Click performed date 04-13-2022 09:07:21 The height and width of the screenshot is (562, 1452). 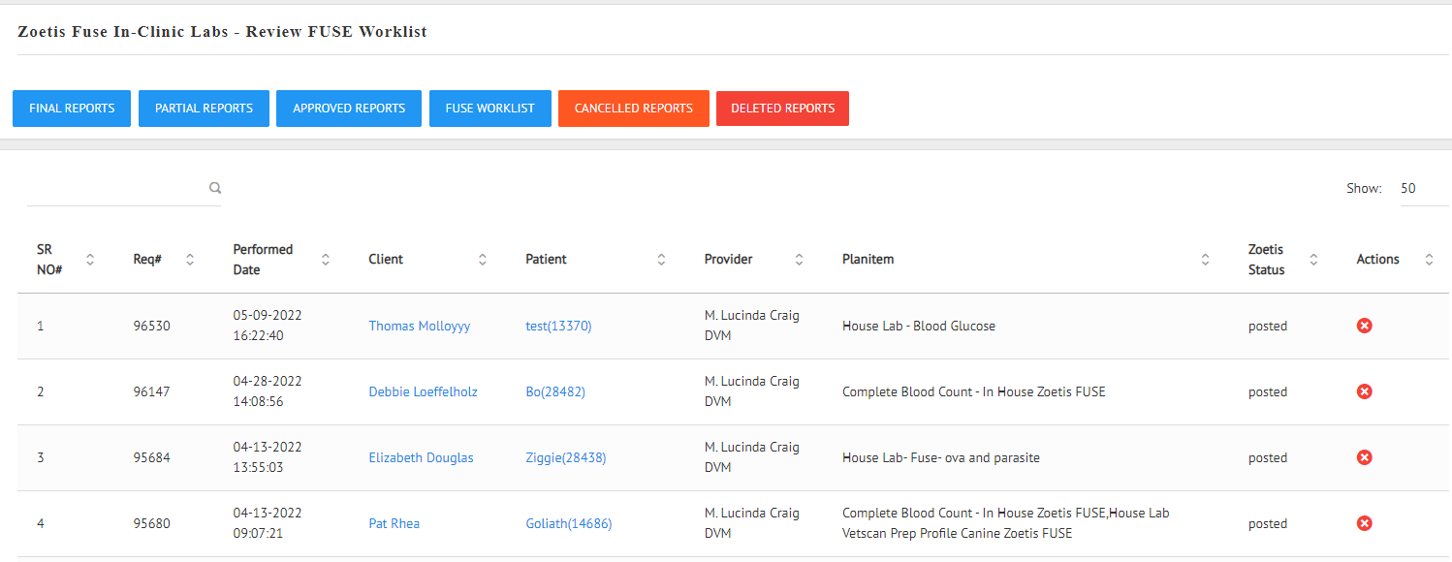click(268, 523)
